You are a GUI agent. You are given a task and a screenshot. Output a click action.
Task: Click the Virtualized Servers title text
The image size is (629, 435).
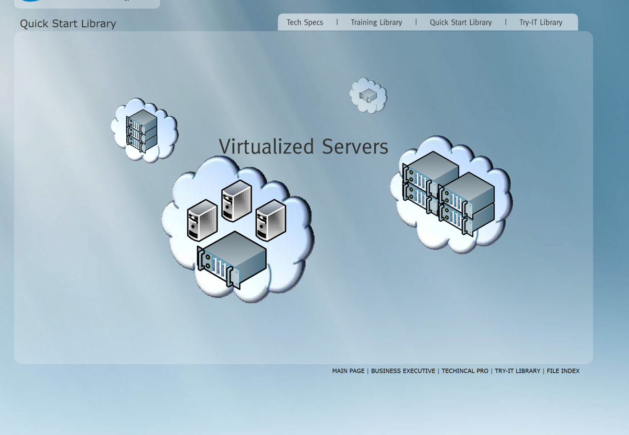coord(303,147)
